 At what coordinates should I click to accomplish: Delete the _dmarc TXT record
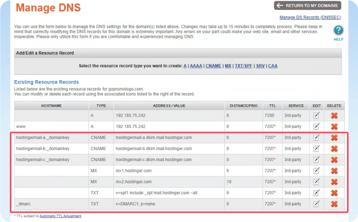tap(334, 204)
